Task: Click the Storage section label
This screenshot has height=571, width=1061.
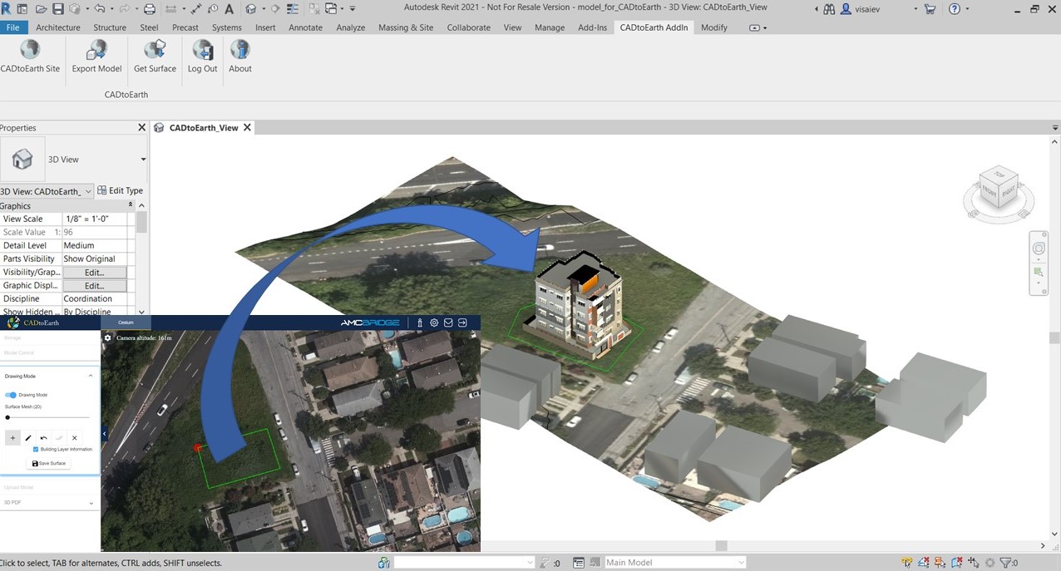Action: tap(12, 338)
